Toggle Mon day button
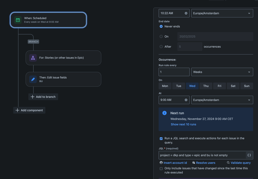This screenshot has height=179, width=258. [x=165, y=86]
